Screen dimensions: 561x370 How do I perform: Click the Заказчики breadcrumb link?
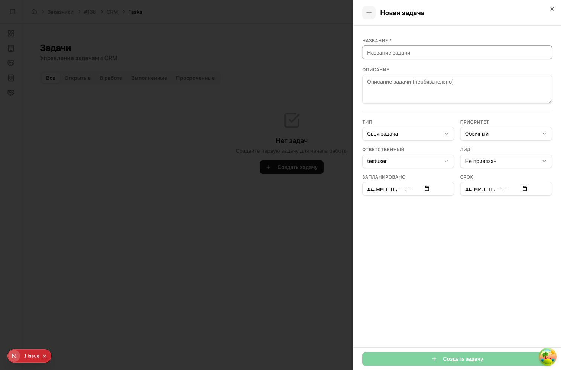61,12
